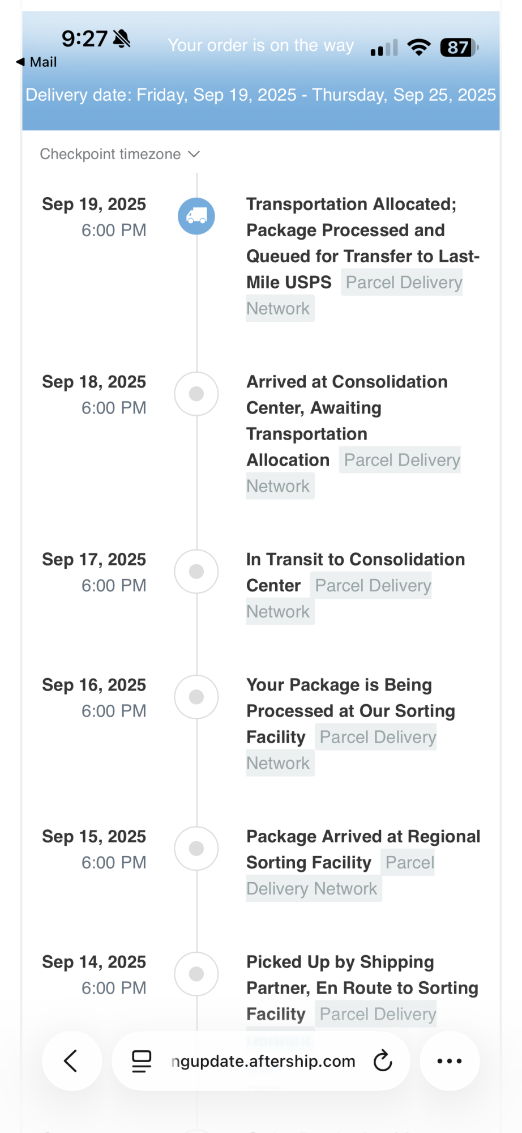Tap the chevron next to Checkpoint timezone
The height and width of the screenshot is (1133, 522).
[194, 154]
